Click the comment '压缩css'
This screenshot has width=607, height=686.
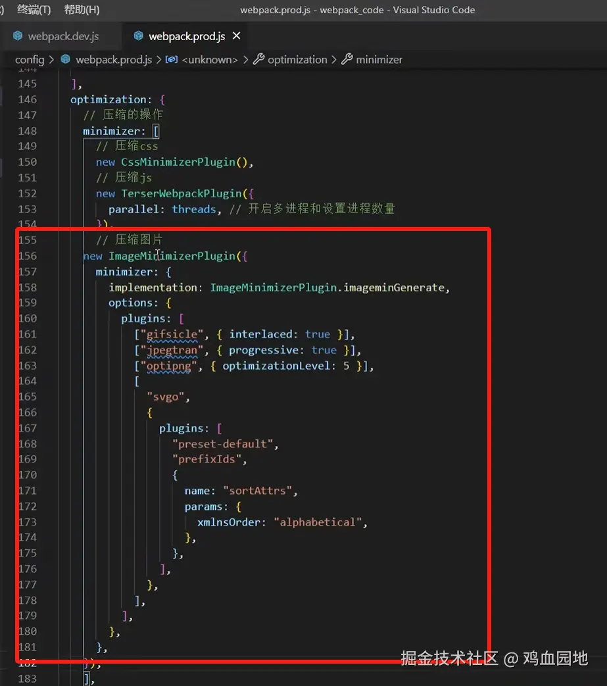[x=136, y=146]
